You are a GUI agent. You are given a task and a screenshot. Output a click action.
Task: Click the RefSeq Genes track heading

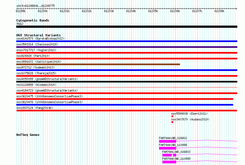coord(28,135)
